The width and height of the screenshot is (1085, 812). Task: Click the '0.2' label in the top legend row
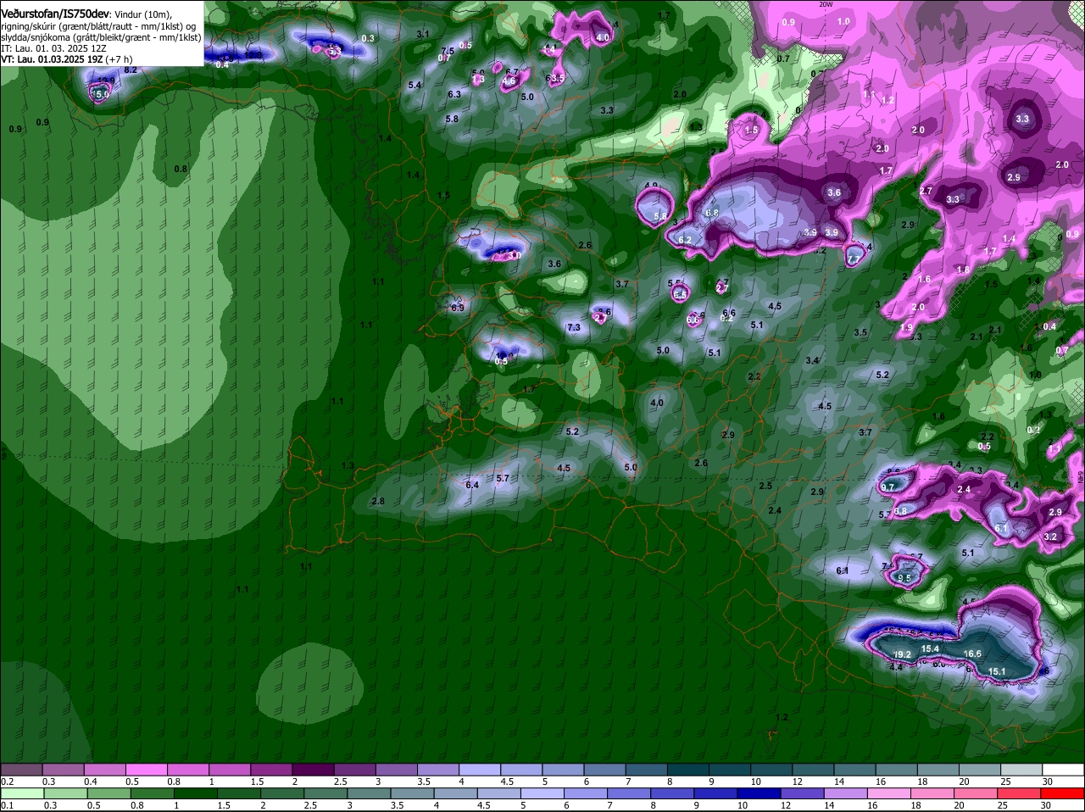7,781
